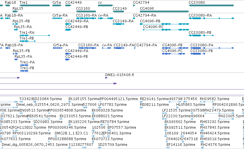Select the CG4096 gene bar

(x=165, y=11)
